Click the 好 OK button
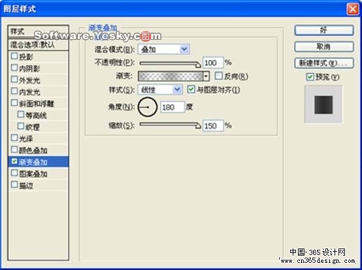 point(324,31)
